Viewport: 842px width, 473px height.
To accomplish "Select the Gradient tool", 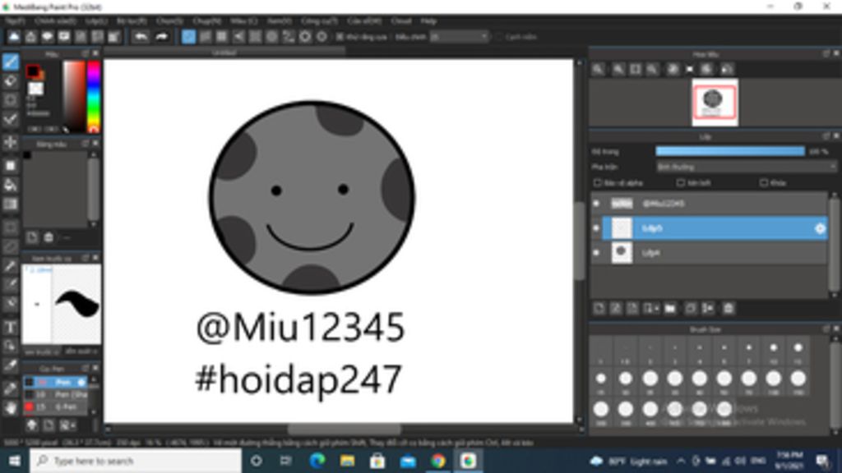I will coord(10,204).
